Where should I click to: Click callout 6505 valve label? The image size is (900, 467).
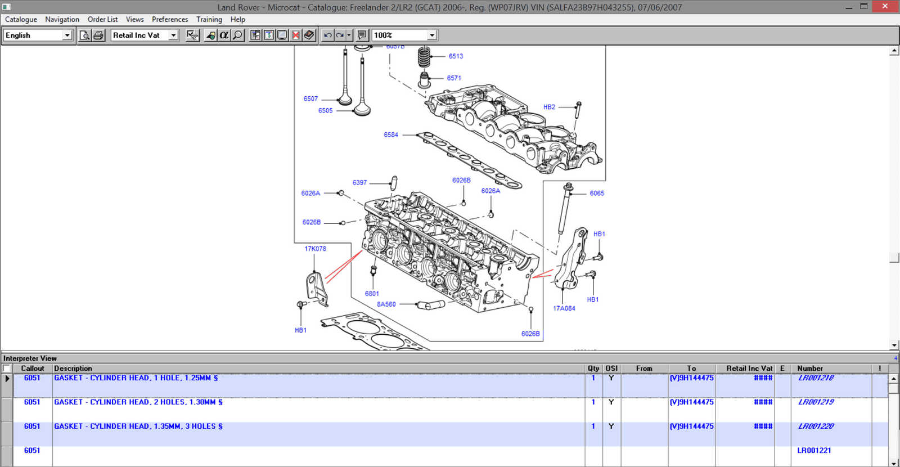click(325, 111)
